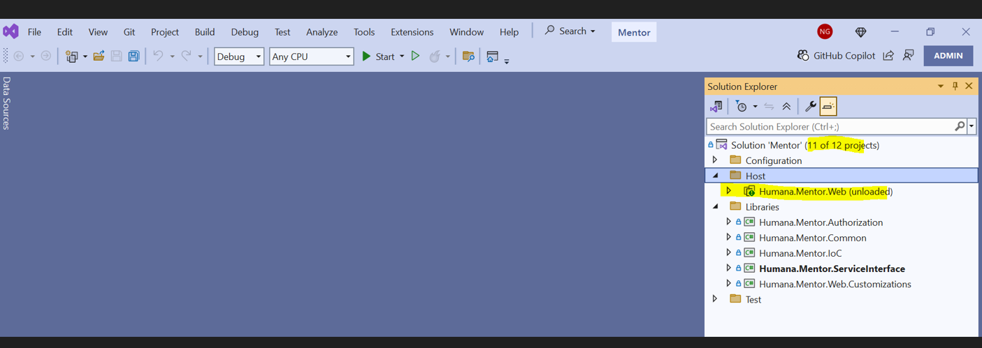This screenshot has width=982, height=348.
Task: Collapse the Libraries folder
Action: [x=715, y=206]
